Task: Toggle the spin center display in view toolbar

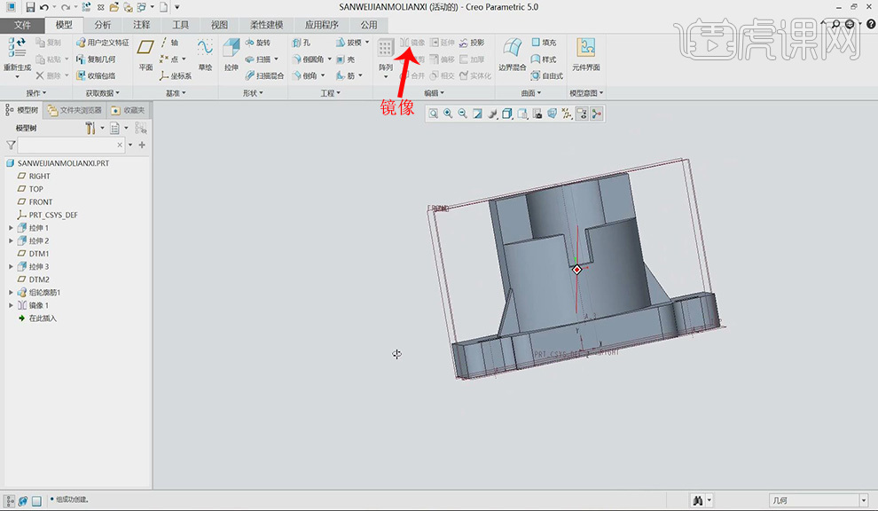Action: pyautogui.click(x=597, y=114)
